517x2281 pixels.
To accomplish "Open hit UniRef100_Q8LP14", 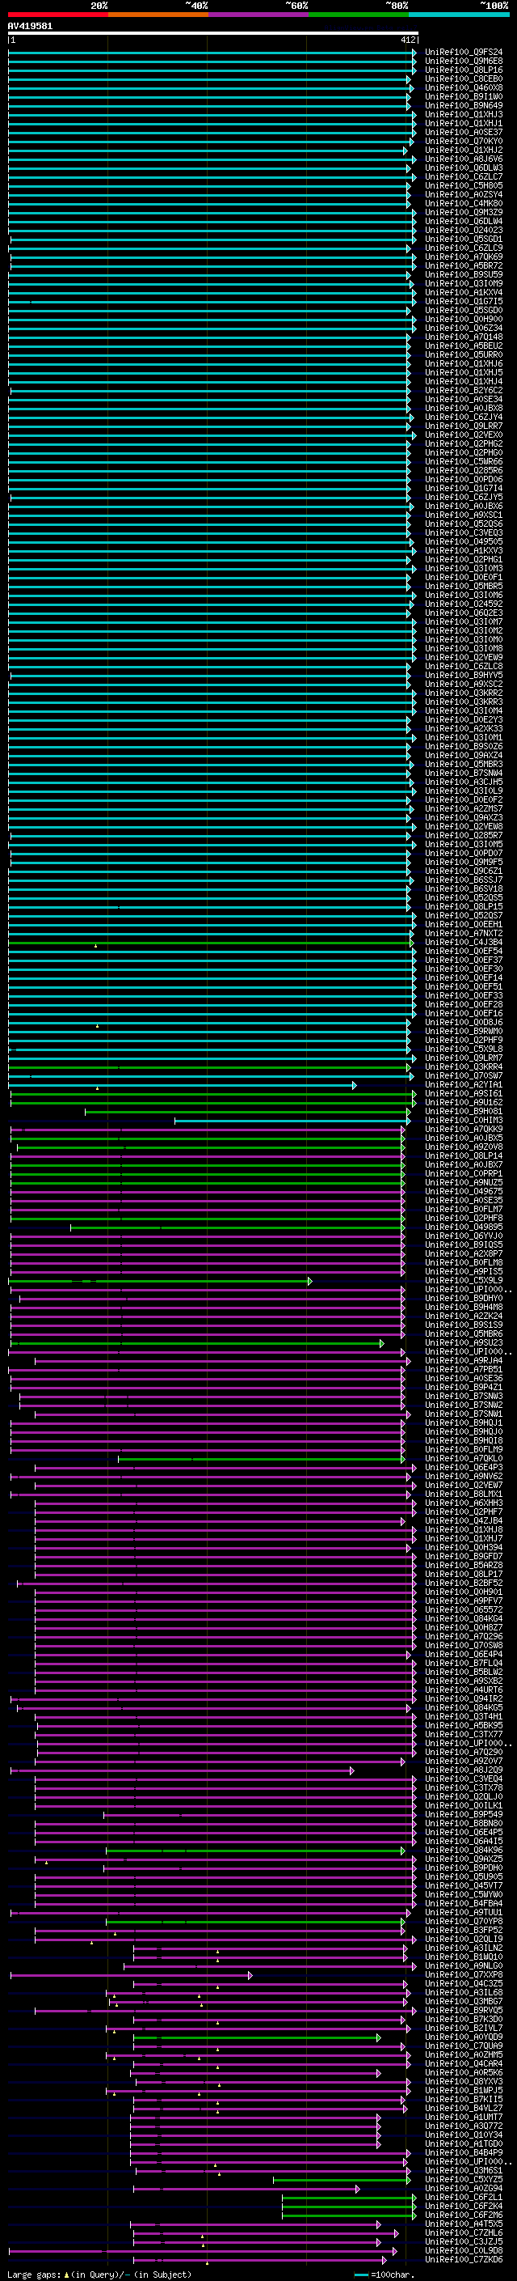I will click(x=464, y=1155).
